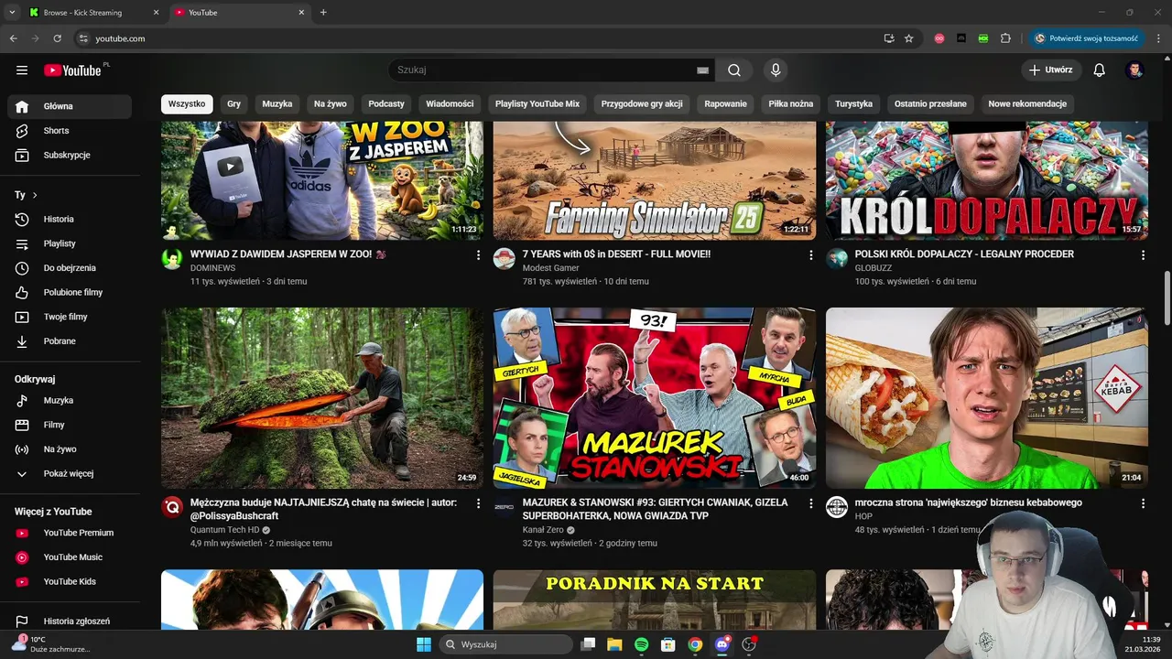The width and height of the screenshot is (1172, 659).
Task: Click the Utwórz button
Action: (1051, 70)
